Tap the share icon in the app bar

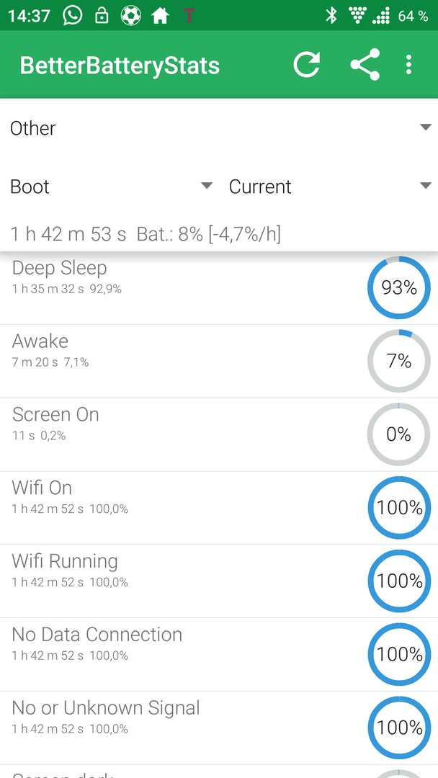point(365,65)
